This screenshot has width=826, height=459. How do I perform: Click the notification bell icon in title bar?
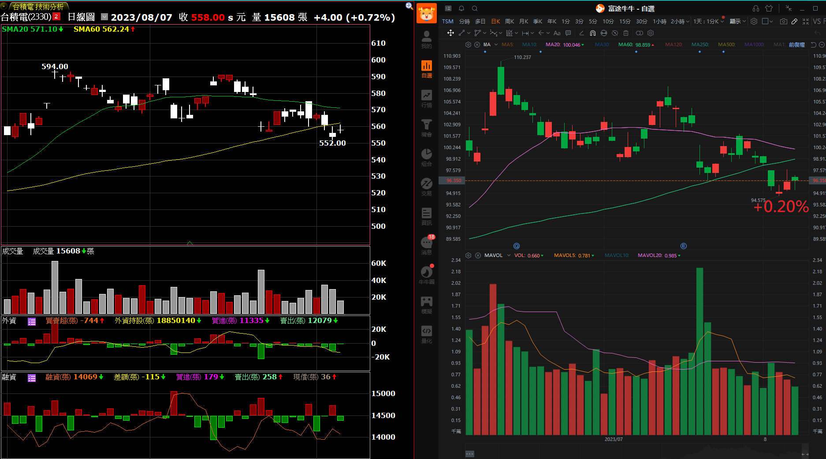point(461,8)
